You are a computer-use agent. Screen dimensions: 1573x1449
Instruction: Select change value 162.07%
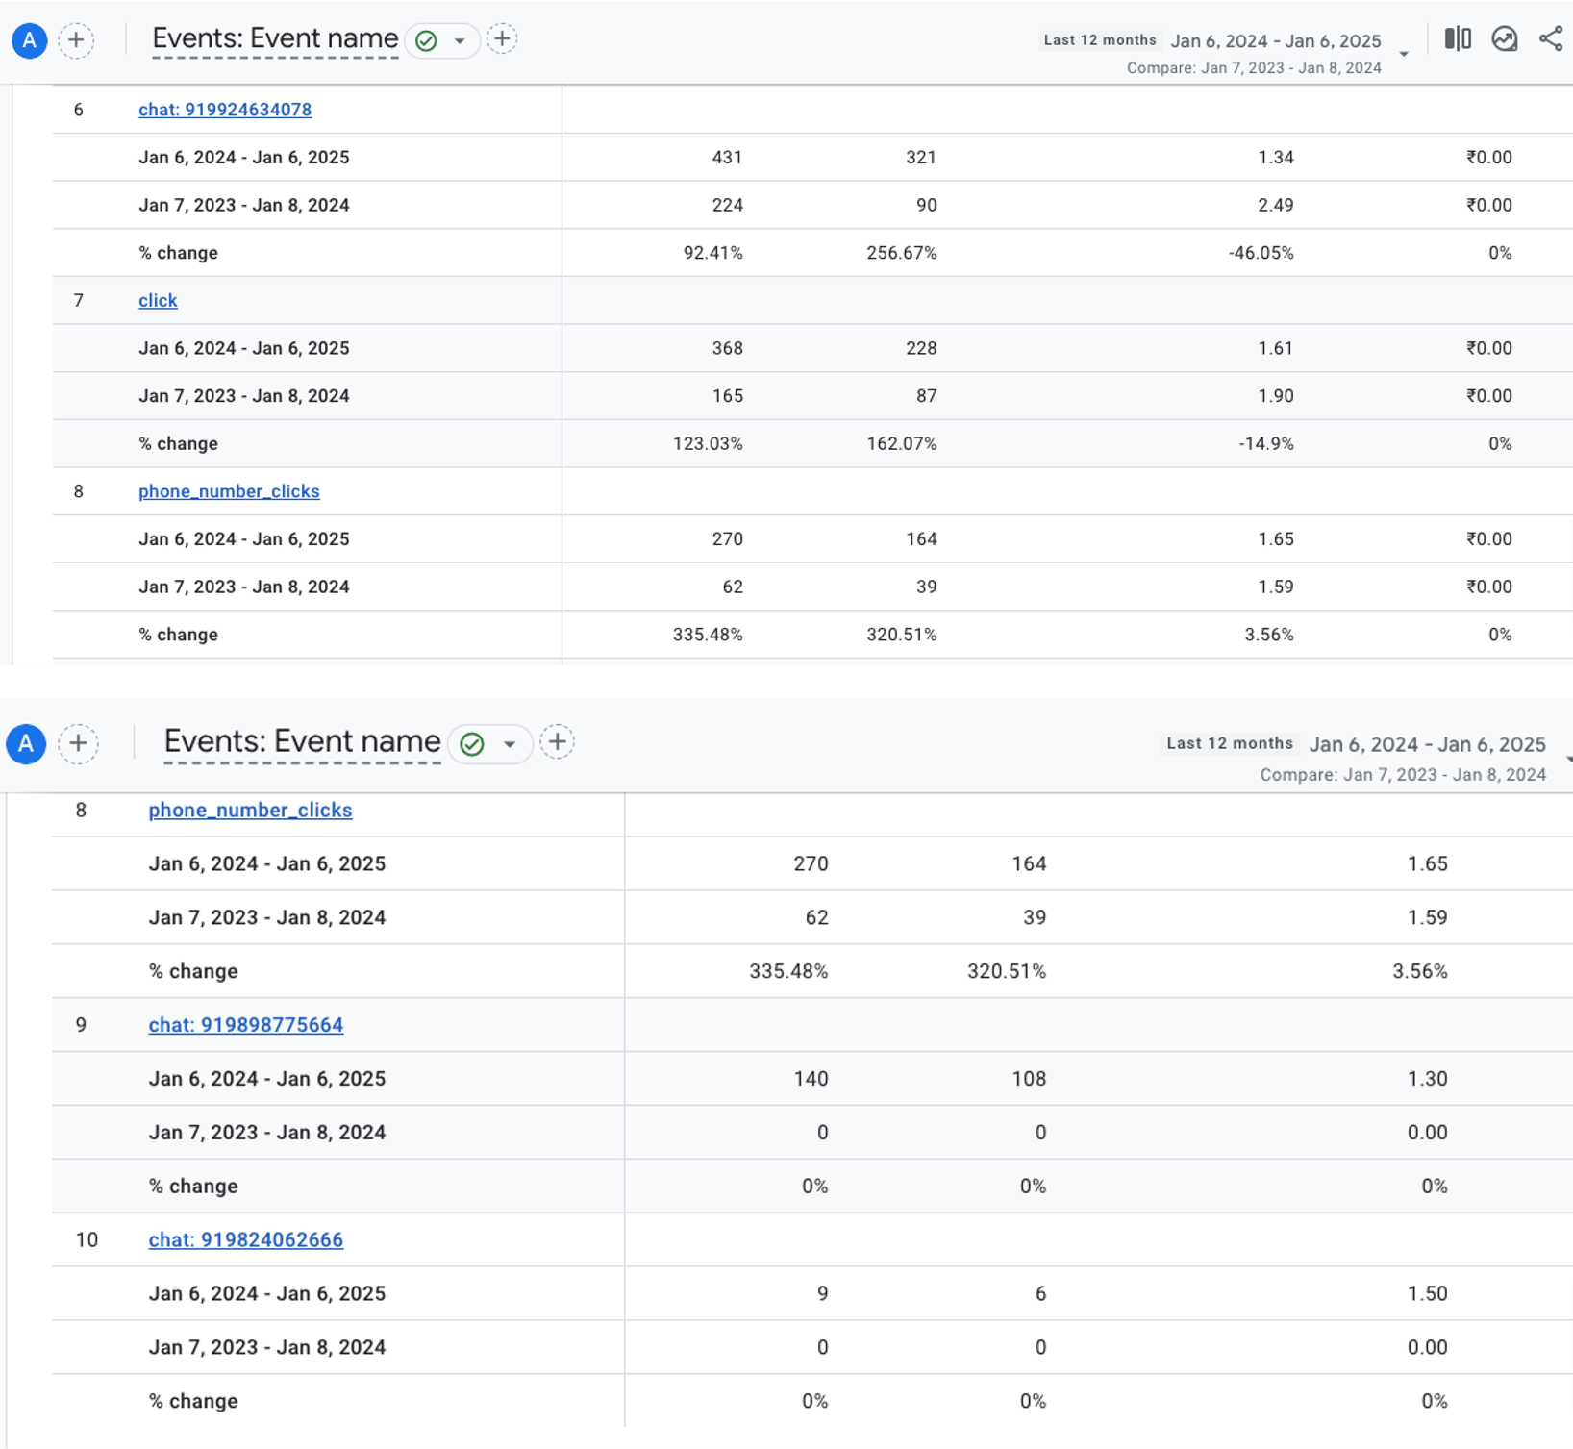tap(901, 443)
